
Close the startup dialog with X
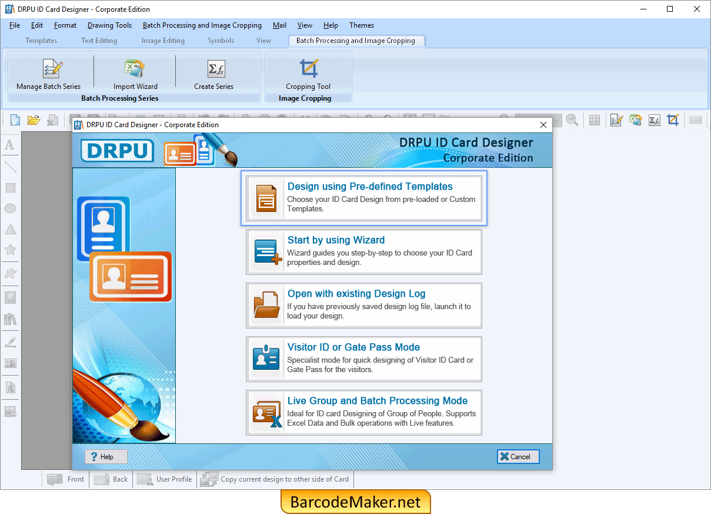pyautogui.click(x=543, y=125)
